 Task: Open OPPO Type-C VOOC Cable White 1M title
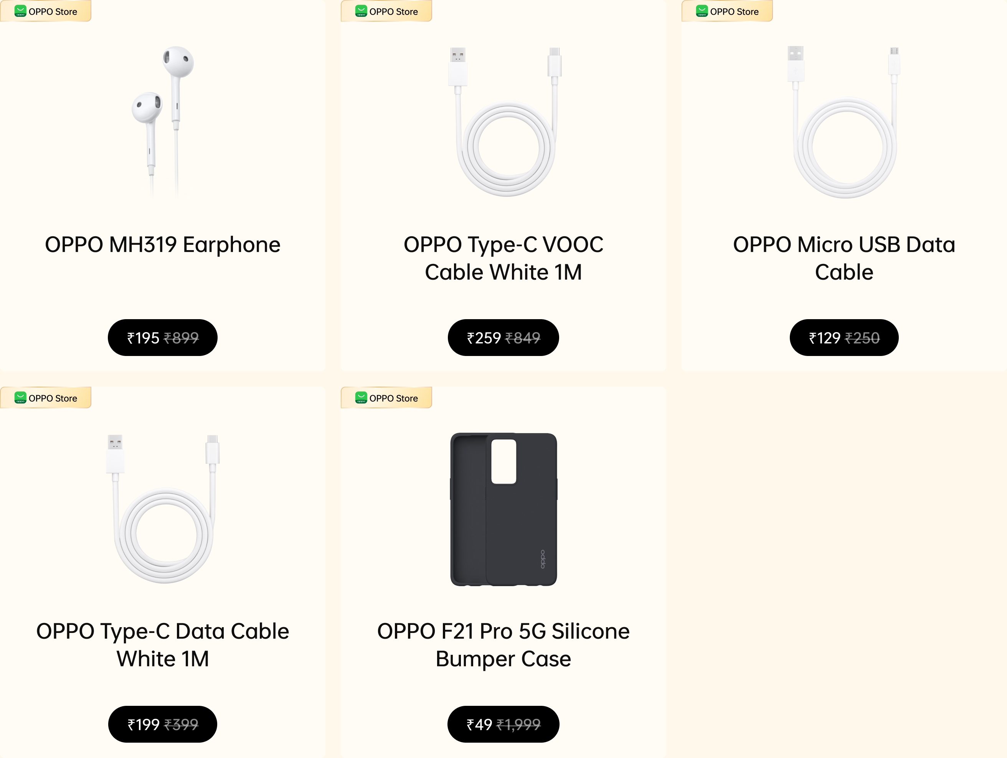[x=503, y=259]
